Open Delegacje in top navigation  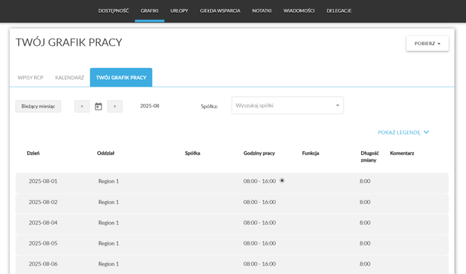pyautogui.click(x=339, y=11)
